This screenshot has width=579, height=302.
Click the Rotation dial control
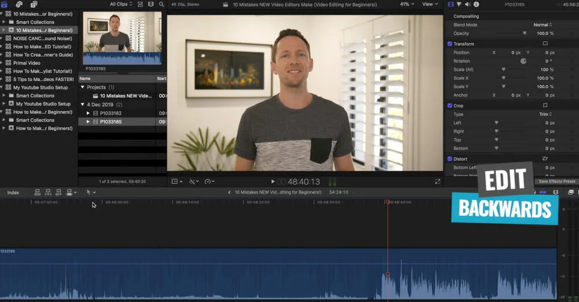click(x=523, y=61)
